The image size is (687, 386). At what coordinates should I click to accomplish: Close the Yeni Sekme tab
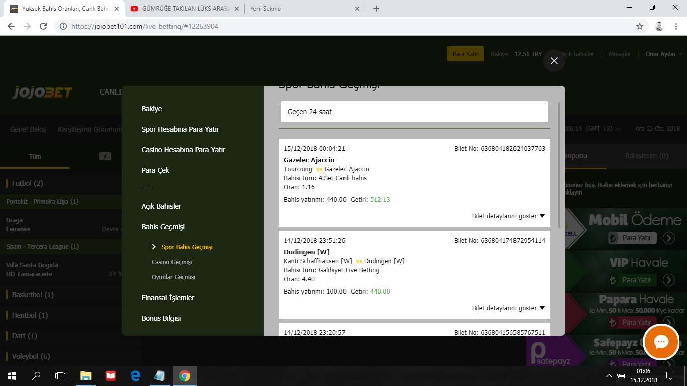[357, 9]
